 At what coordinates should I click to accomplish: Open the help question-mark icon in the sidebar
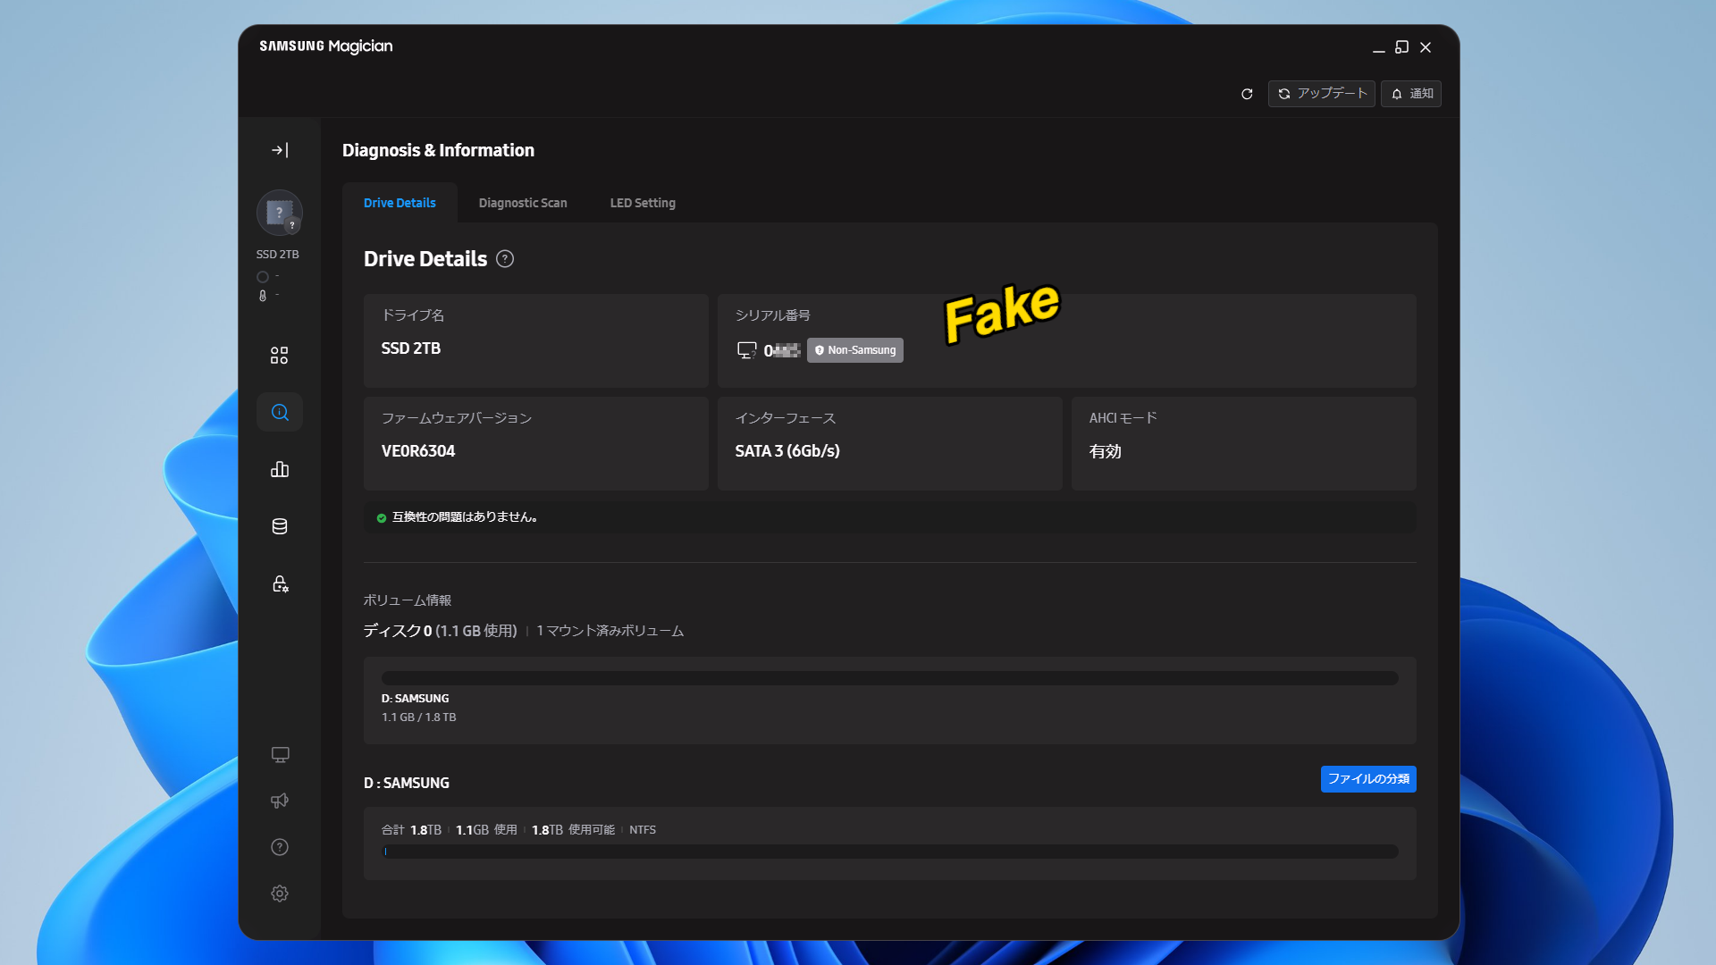(280, 847)
